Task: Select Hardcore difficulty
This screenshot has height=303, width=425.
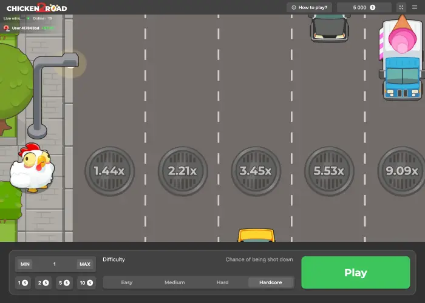Action: (x=271, y=282)
